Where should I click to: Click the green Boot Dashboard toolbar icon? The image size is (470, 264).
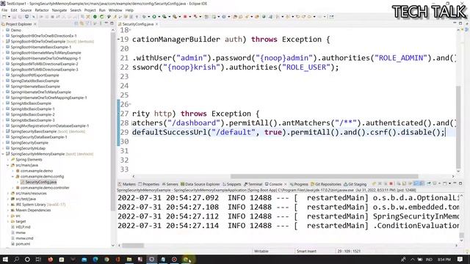[x=95, y=17]
